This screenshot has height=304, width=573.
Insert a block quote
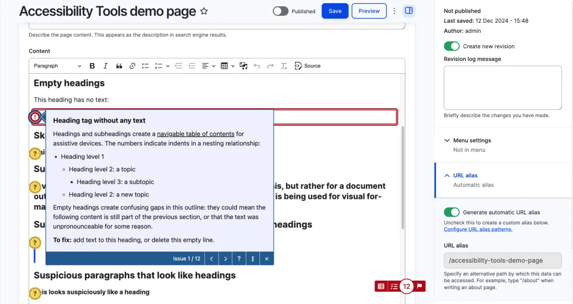coord(119,66)
